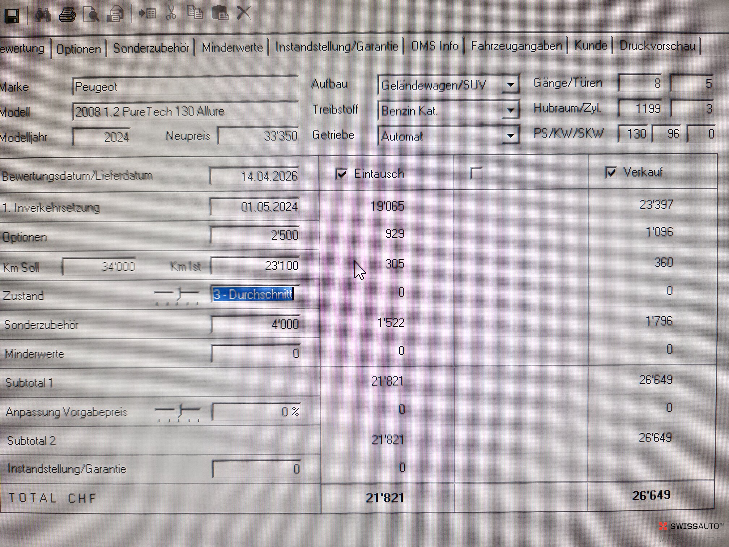Click the Modell input field
729x547 pixels.
(185, 111)
